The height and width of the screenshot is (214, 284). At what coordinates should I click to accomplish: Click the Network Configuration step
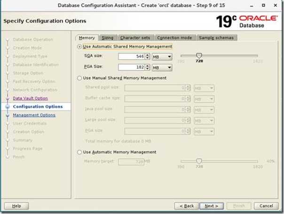pos(35,90)
